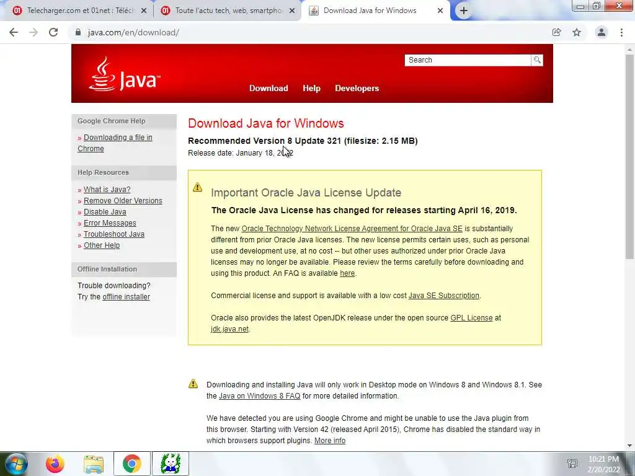Open the Download menu in Java header

(269, 88)
